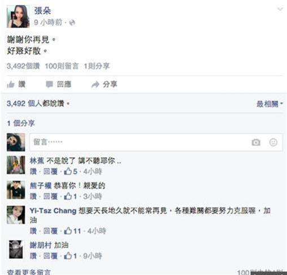The image size is (287, 275).
Task: Open 張朵's profile picture thumbnail
Action: tap(18, 16)
